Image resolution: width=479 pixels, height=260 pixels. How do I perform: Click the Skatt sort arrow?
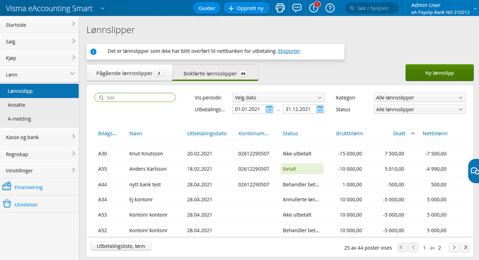(x=413, y=134)
